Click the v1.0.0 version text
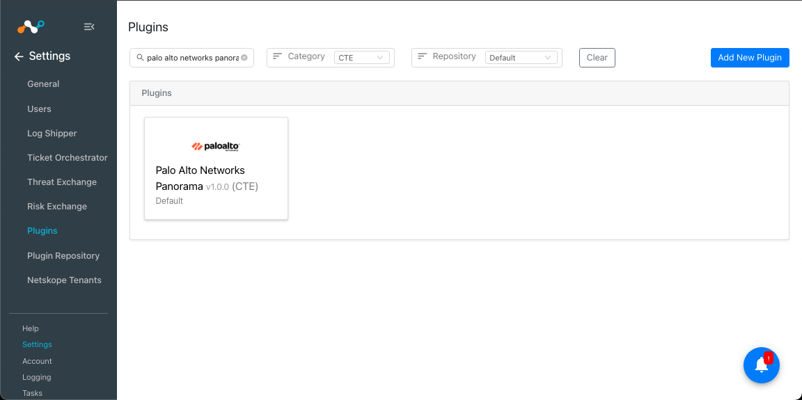This screenshot has width=802, height=400. tap(217, 188)
